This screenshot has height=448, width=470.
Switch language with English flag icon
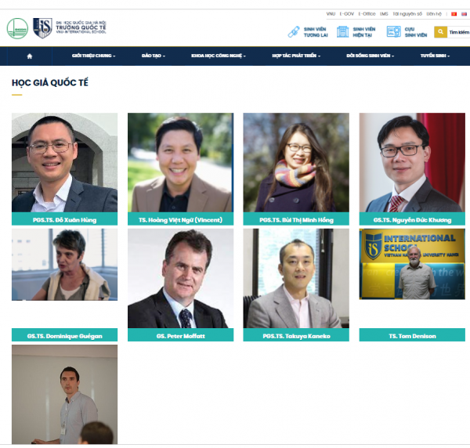click(464, 14)
